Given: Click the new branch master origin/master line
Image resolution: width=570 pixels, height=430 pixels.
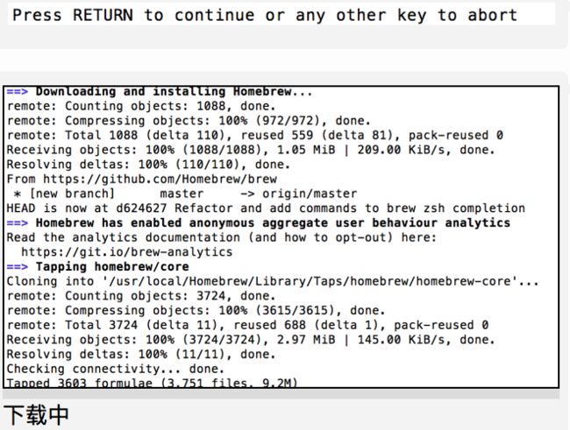Looking at the screenshot, I should point(185,194).
